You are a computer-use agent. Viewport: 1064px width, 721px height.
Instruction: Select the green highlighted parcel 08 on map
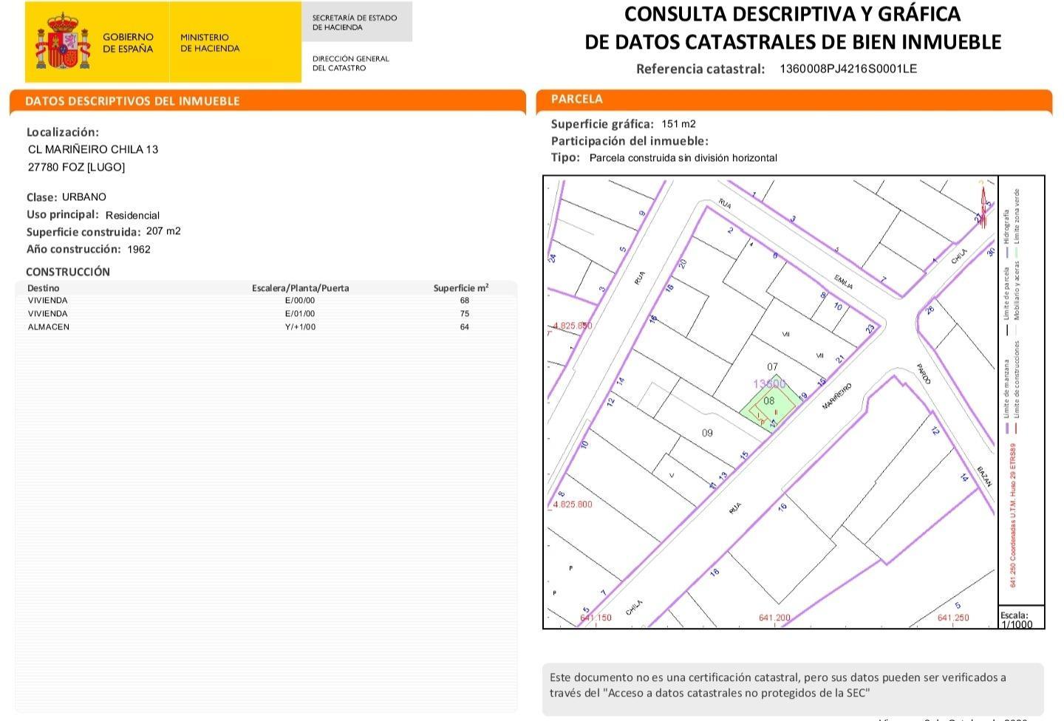point(770,404)
